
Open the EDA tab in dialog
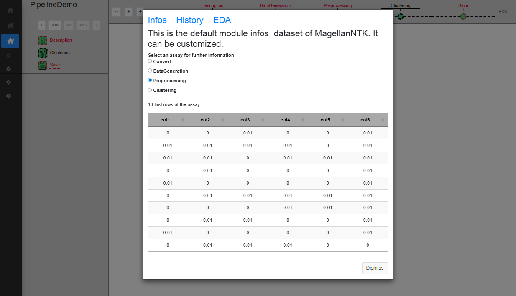click(x=222, y=20)
